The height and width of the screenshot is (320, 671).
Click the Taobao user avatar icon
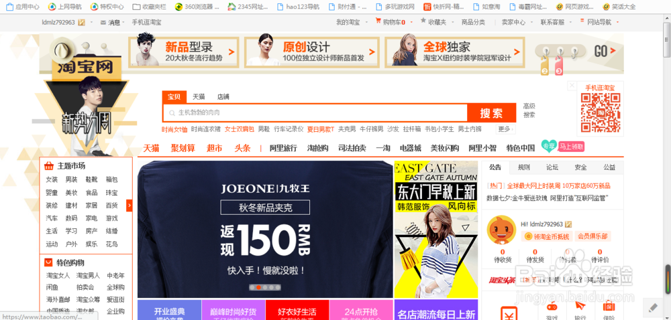point(502,230)
